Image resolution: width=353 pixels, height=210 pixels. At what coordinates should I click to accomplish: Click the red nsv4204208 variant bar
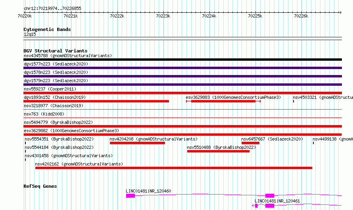click(x=137, y=143)
